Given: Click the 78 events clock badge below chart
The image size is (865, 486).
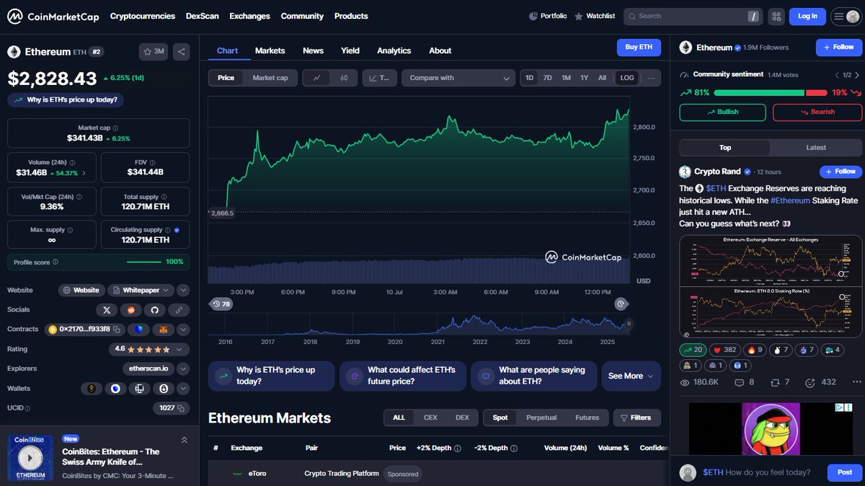Looking at the screenshot, I should point(221,304).
